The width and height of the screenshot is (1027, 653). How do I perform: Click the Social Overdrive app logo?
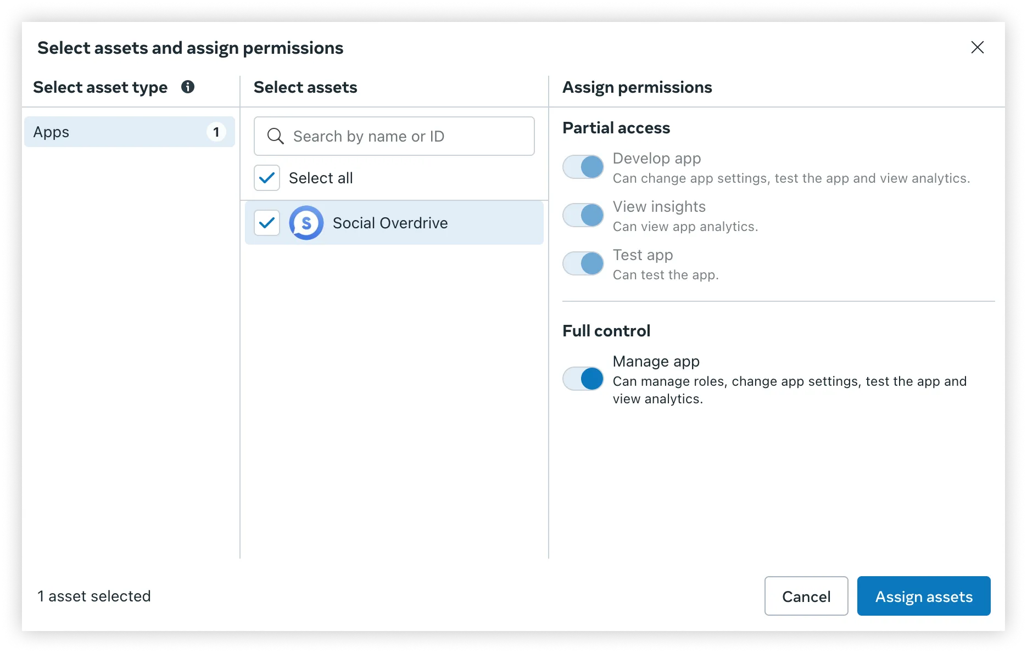(306, 223)
